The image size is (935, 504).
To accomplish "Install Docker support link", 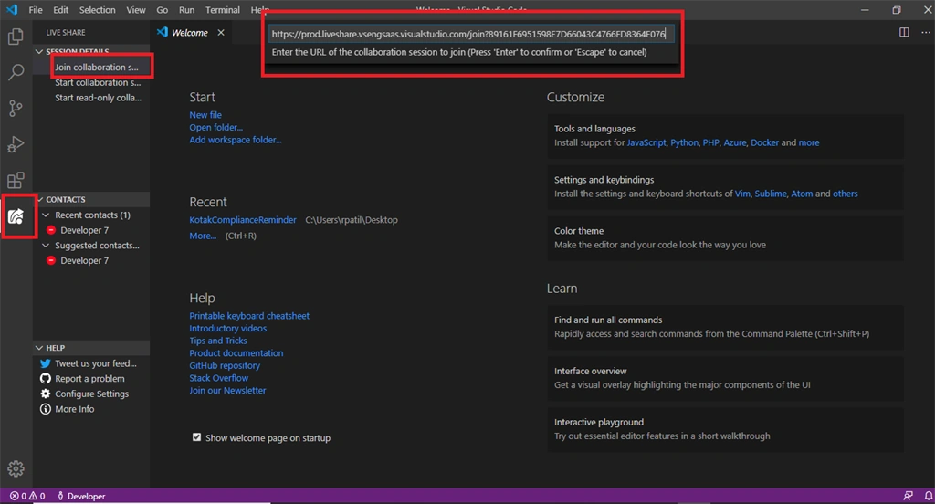I will 764,142.
